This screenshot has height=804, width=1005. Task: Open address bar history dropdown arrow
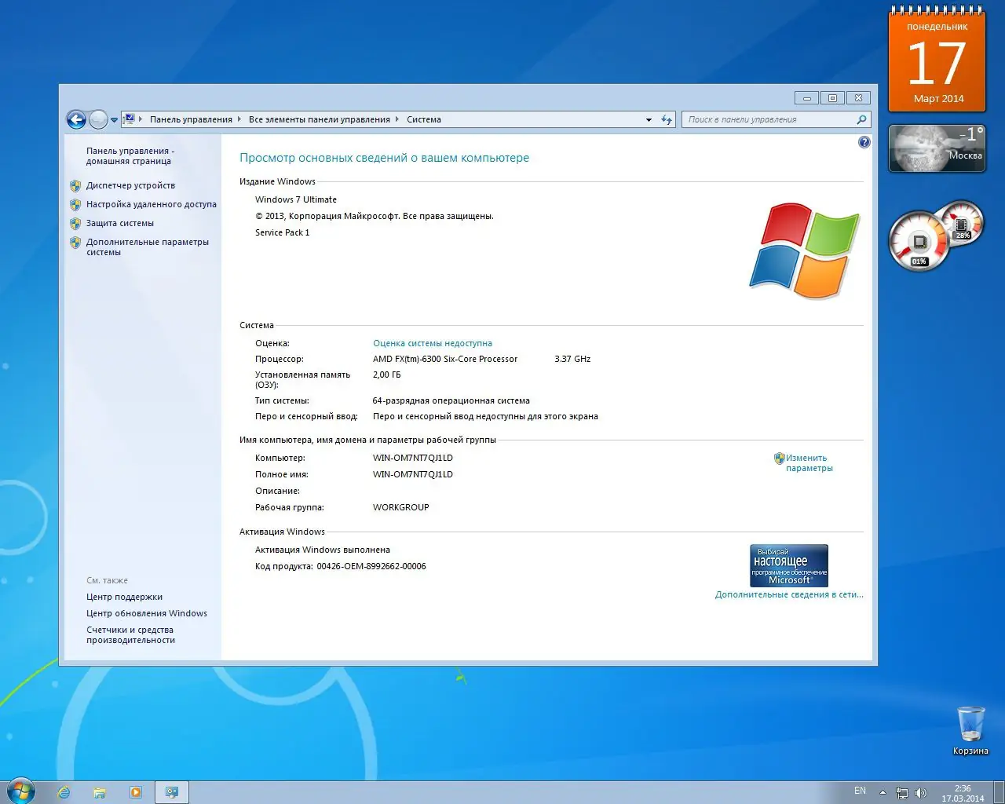point(649,120)
